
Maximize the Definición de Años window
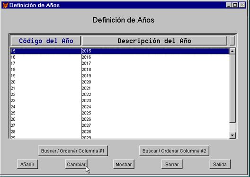click(235, 5)
